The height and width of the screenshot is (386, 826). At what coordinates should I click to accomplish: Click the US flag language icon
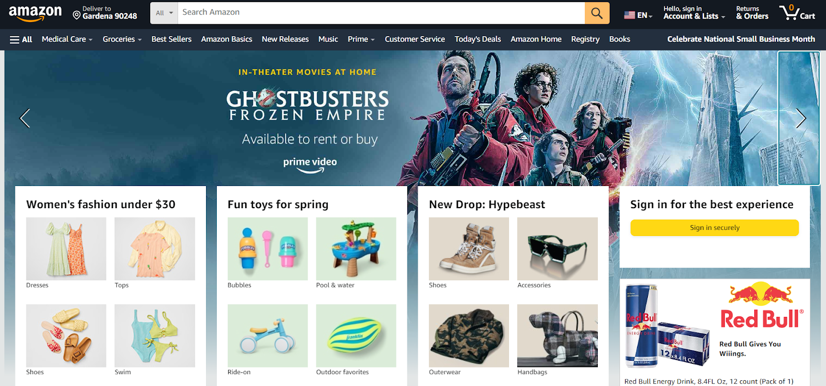(629, 15)
